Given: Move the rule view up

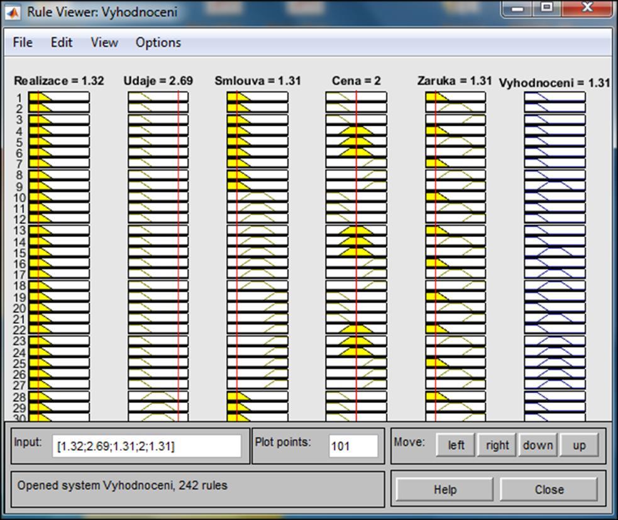Looking at the screenshot, I should coord(579,445).
